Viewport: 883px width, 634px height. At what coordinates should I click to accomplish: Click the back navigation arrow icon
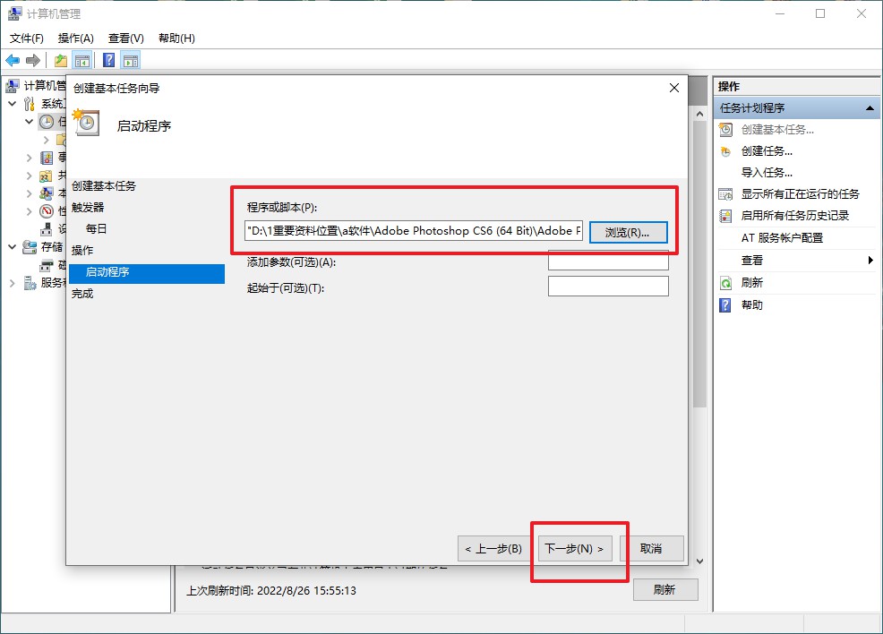tap(12, 60)
